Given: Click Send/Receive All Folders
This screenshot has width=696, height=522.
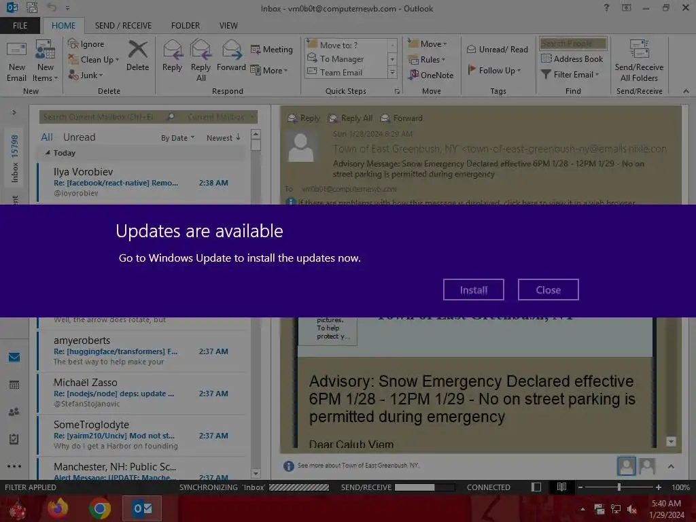Looking at the screenshot, I should click(x=639, y=60).
